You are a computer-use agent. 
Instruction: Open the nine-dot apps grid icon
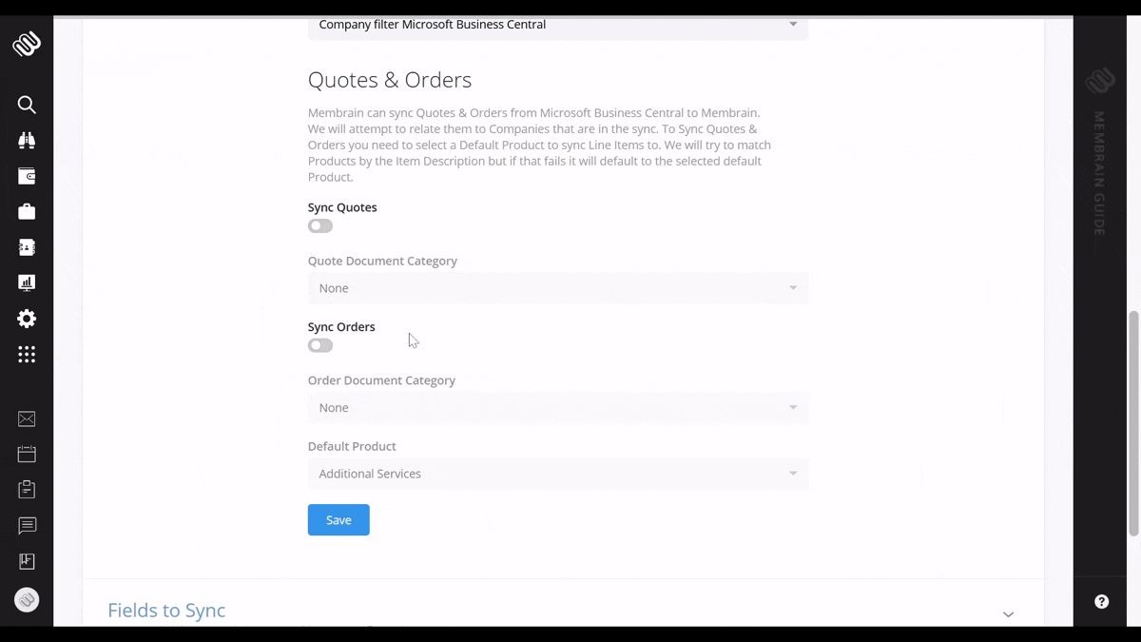point(27,355)
